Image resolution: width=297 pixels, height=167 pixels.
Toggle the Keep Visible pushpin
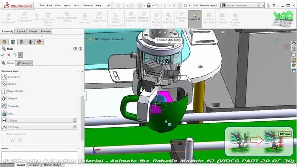[20, 55]
